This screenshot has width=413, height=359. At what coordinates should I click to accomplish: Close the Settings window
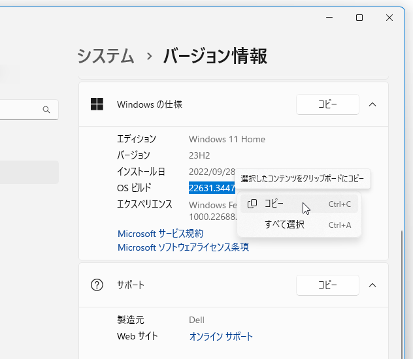pos(389,18)
